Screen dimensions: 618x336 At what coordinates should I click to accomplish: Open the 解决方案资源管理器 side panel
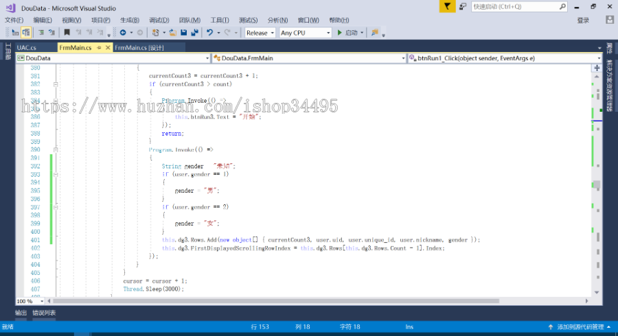pyautogui.click(x=610, y=86)
